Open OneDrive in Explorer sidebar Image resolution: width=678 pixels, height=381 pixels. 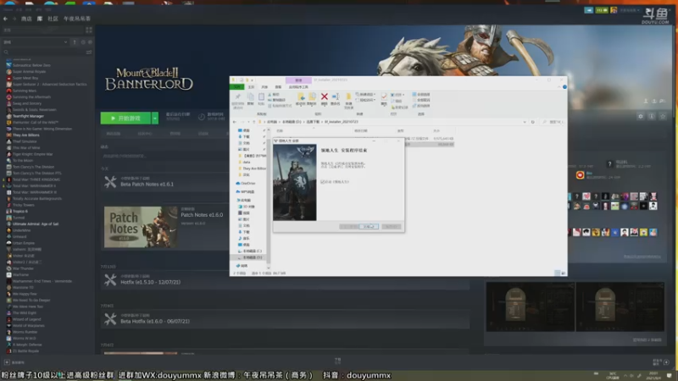tap(246, 184)
